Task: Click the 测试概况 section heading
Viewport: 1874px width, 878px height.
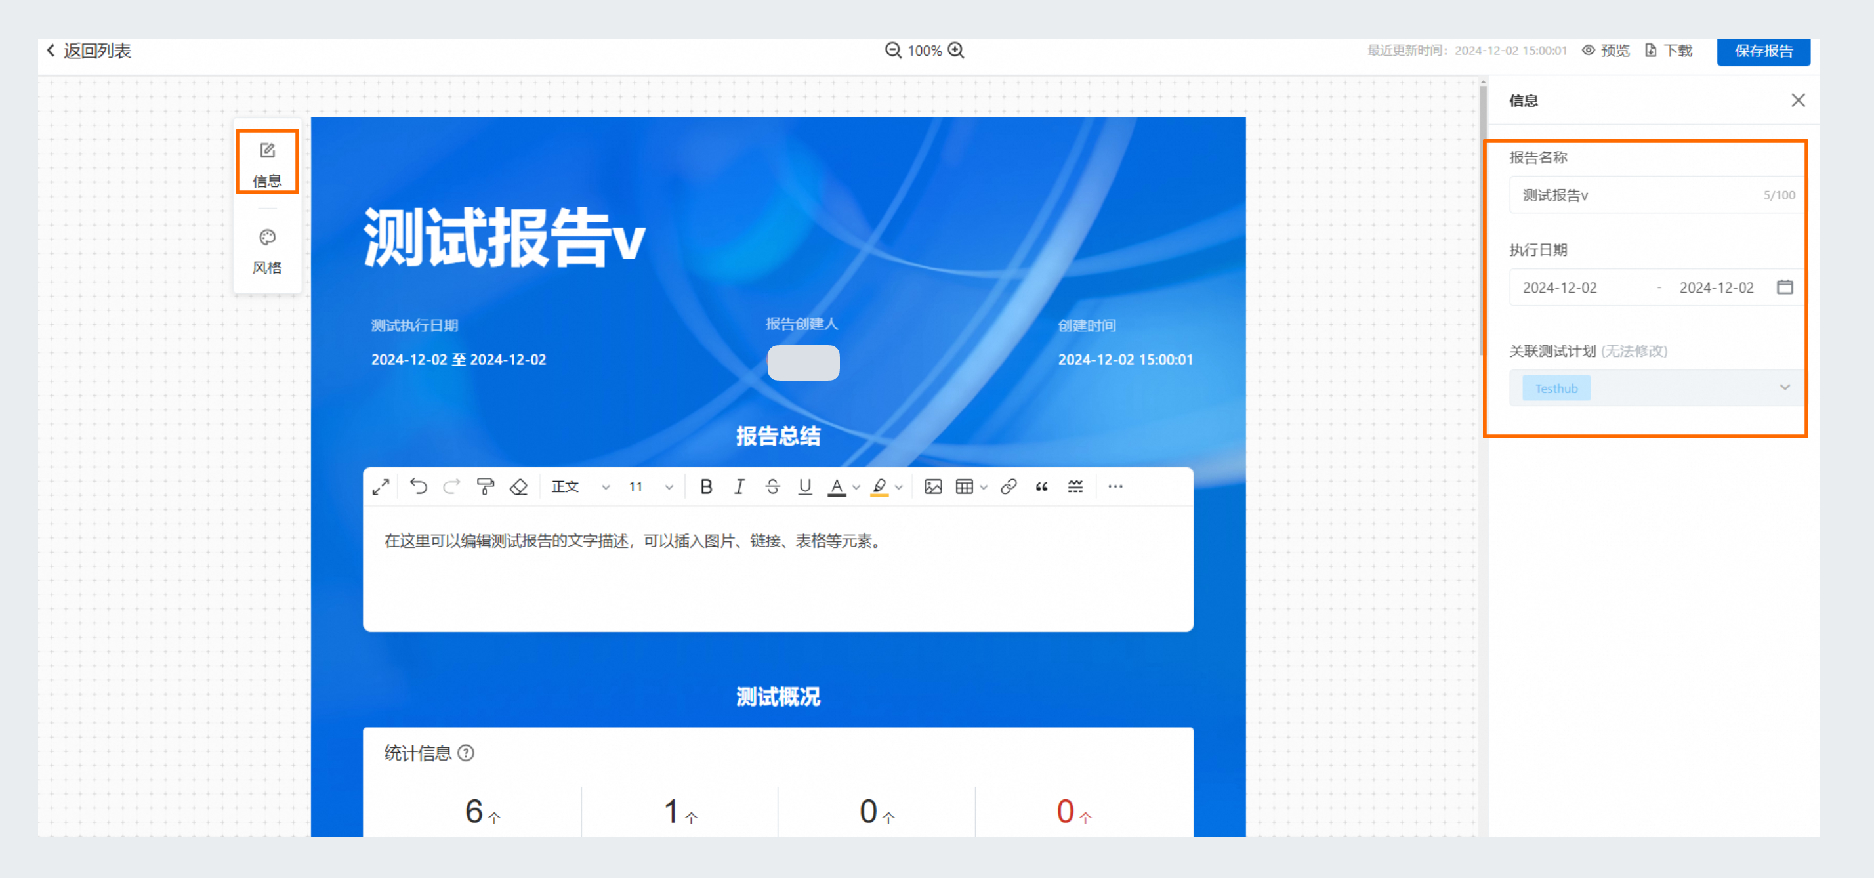Action: (778, 697)
